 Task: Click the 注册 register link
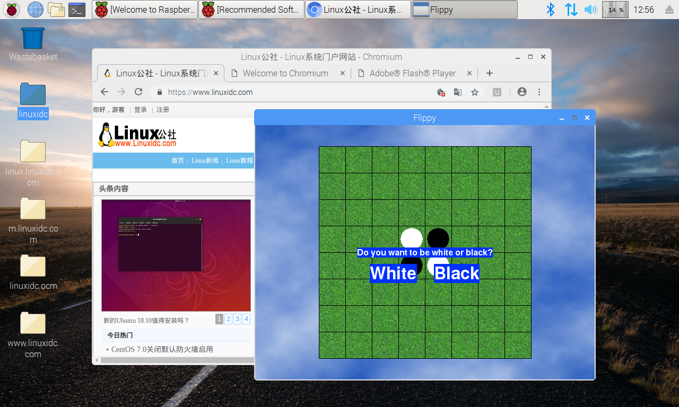coord(163,110)
